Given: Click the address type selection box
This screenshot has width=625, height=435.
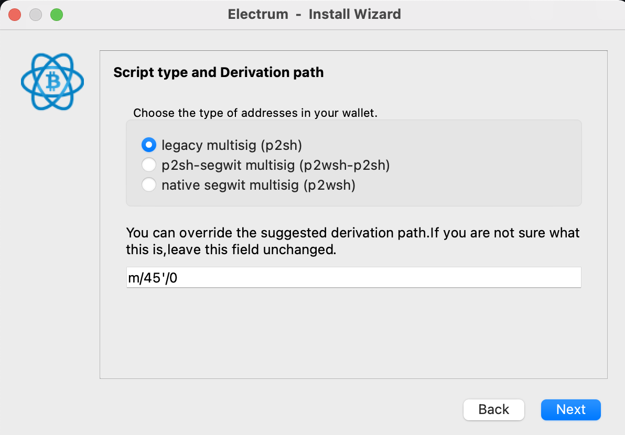Looking at the screenshot, I should pyautogui.click(x=353, y=163).
